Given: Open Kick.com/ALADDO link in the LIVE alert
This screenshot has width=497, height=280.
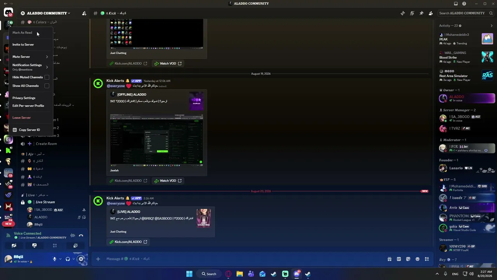Looking at the screenshot, I should (128, 242).
